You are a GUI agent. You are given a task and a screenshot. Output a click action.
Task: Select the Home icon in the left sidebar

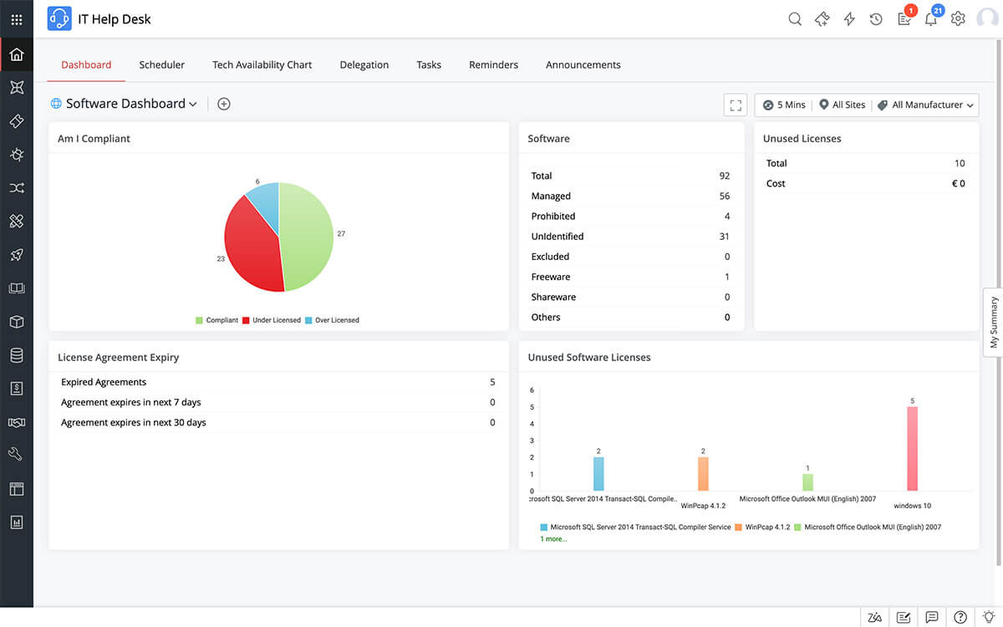(x=17, y=54)
